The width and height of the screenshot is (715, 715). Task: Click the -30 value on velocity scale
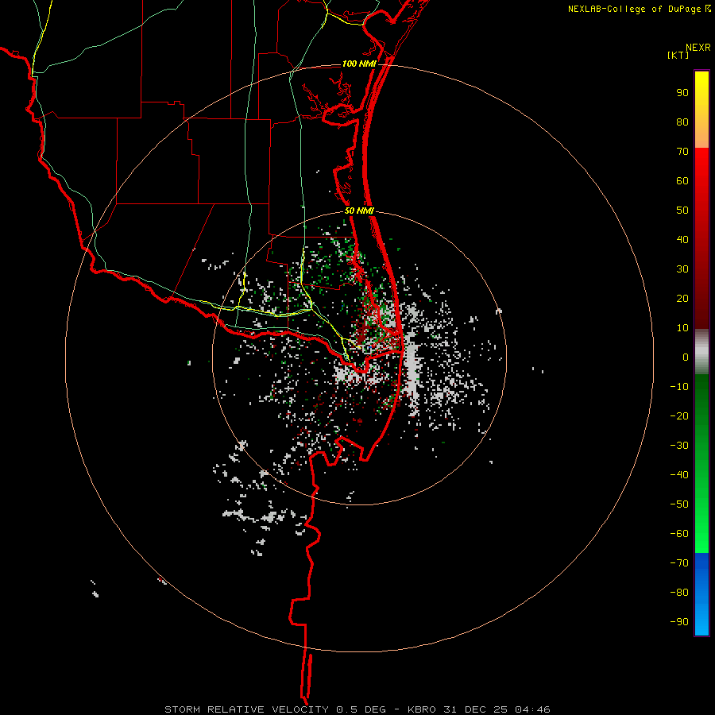[679, 446]
